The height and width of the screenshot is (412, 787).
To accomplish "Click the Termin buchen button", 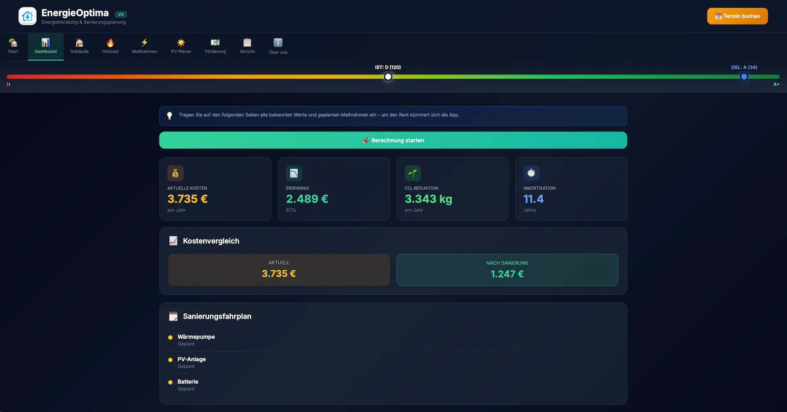I will [737, 16].
